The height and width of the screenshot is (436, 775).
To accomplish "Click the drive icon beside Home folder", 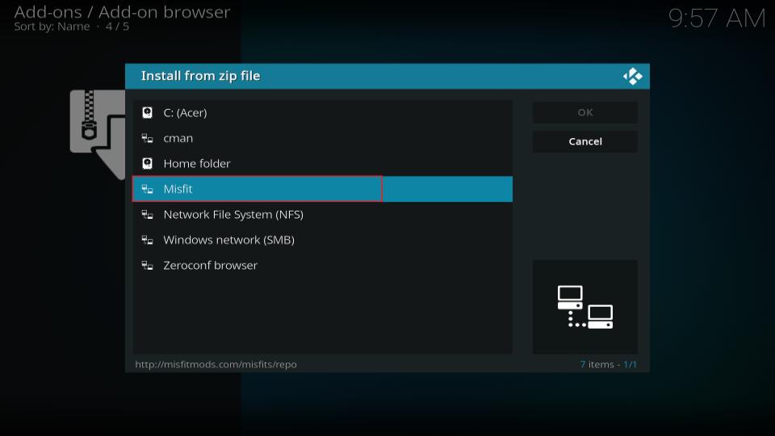I will coord(147,164).
